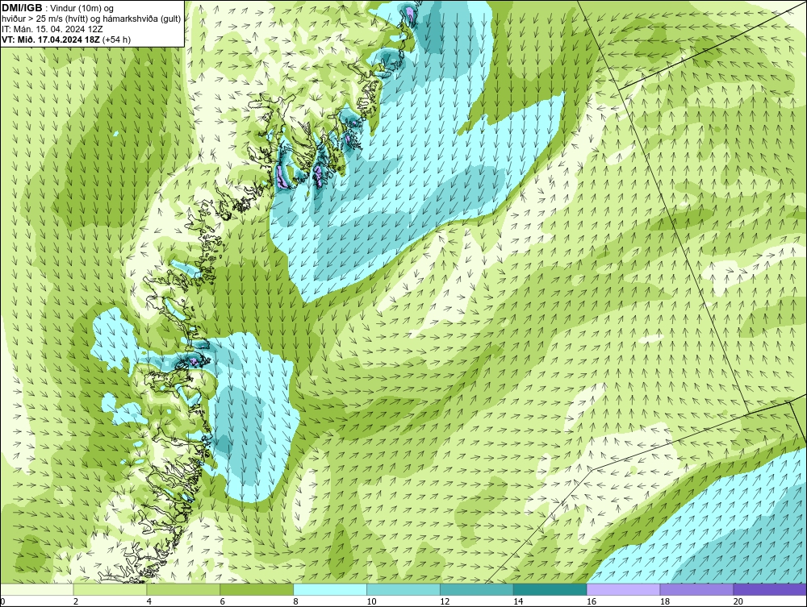The image size is (807, 607).
Task: Pick the teal segment between 12 and 14
Action: (477, 589)
